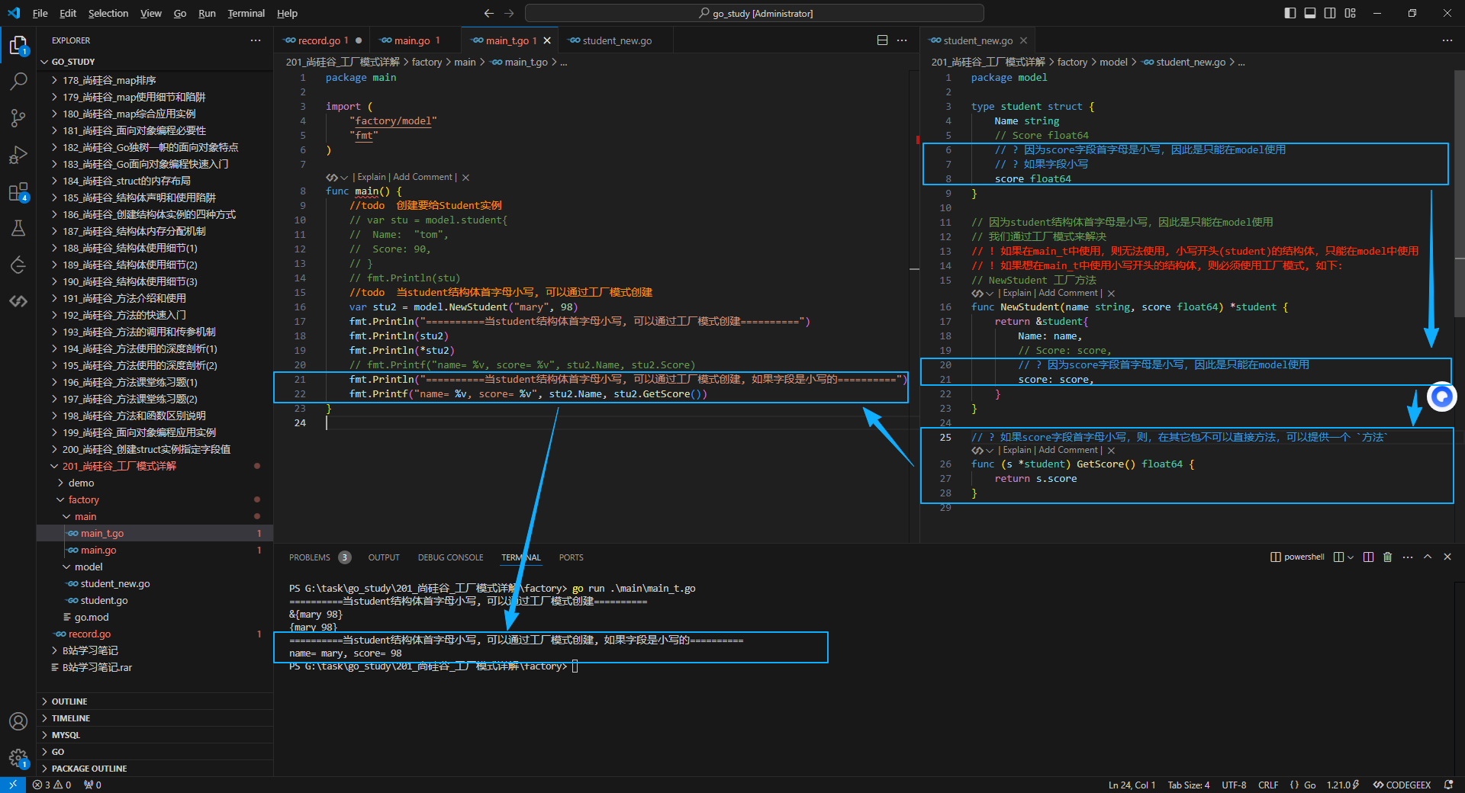Open the CODEGEEX status bar item

click(1402, 785)
